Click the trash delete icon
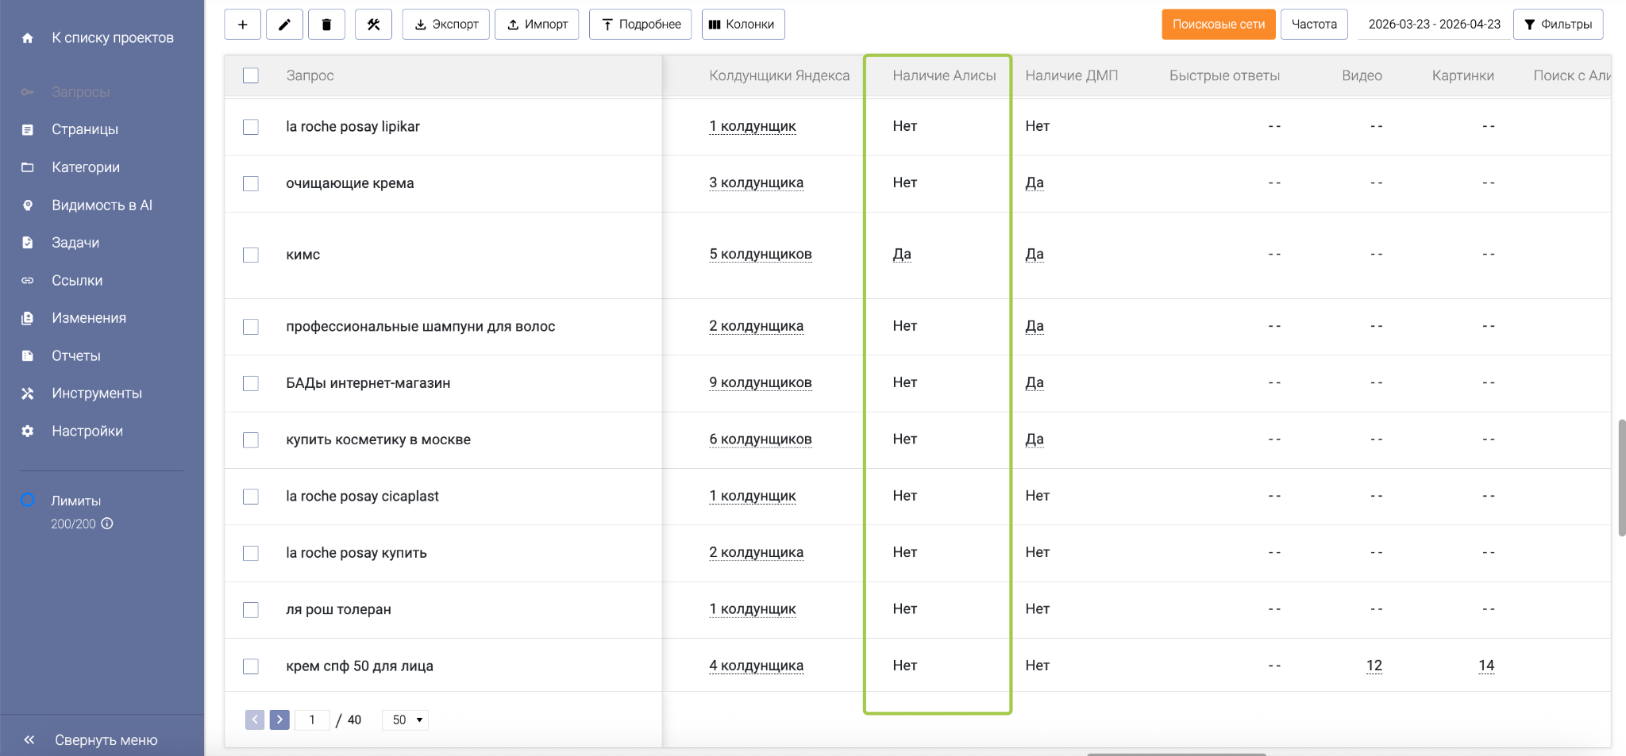This screenshot has width=1626, height=756. click(326, 25)
